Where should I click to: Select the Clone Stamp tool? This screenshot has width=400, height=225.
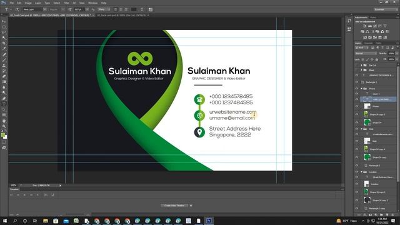[x=4, y=65]
